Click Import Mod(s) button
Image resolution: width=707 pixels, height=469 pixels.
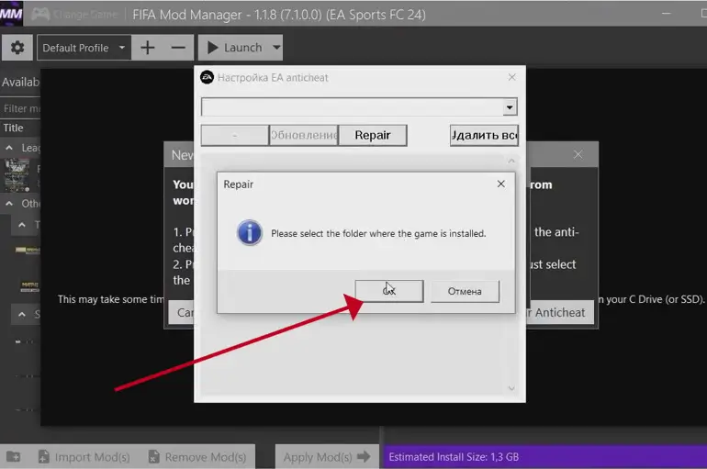[84, 457]
